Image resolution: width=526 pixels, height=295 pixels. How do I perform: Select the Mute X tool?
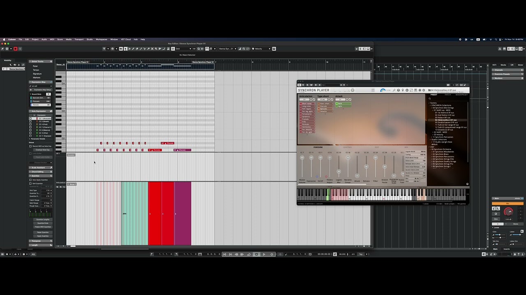(x=152, y=49)
